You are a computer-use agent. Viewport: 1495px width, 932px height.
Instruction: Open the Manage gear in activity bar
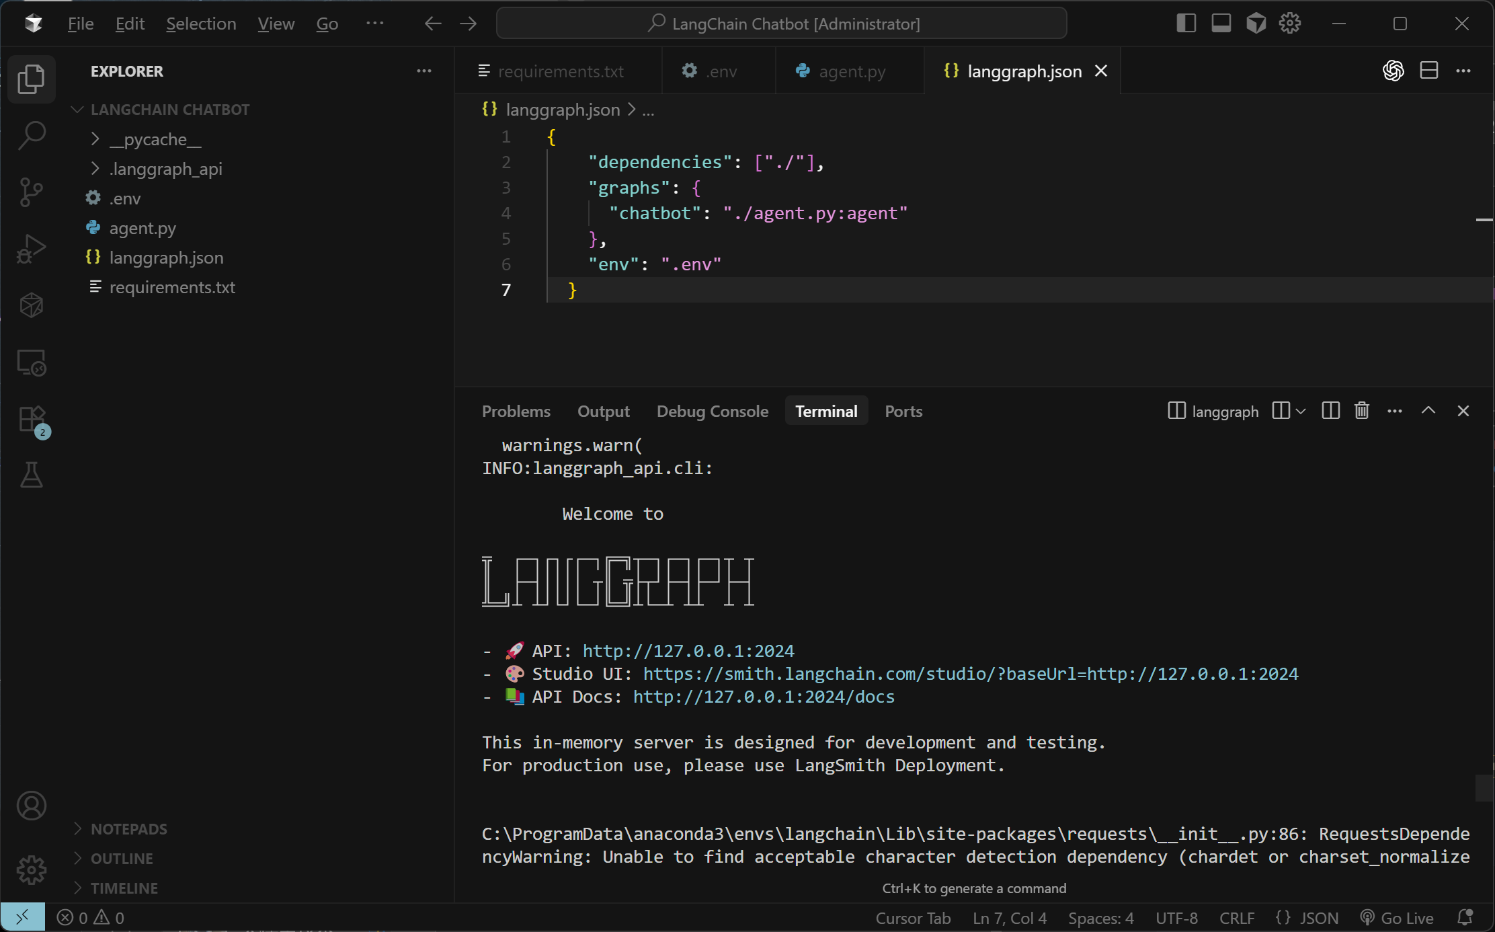31,870
